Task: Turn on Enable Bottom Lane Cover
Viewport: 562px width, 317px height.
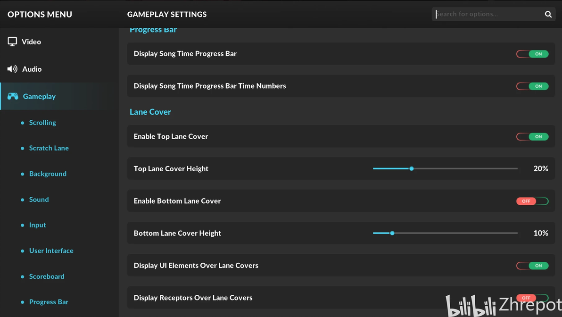Action: (532, 201)
